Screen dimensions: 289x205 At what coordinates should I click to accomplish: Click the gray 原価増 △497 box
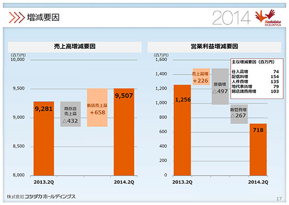point(220,86)
